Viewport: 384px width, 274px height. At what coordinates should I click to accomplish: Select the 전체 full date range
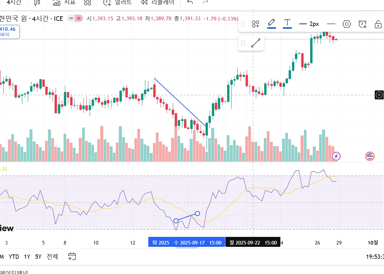52,256
